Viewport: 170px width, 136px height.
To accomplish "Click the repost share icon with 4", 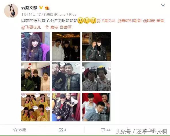I will pos(61,130).
